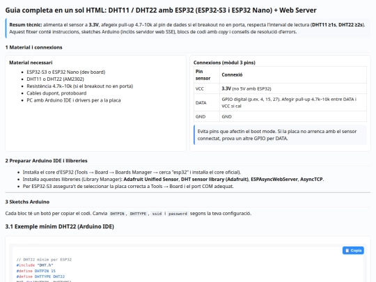Click the 'GND' cell in Pin sensor column
Viewport: 376px width, 282px height.
point(207,116)
